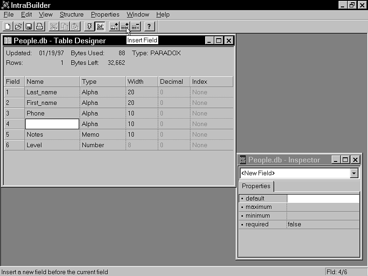Open the Window menu
This screenshot has width=368, height=276.
click(x=138, y=14)
